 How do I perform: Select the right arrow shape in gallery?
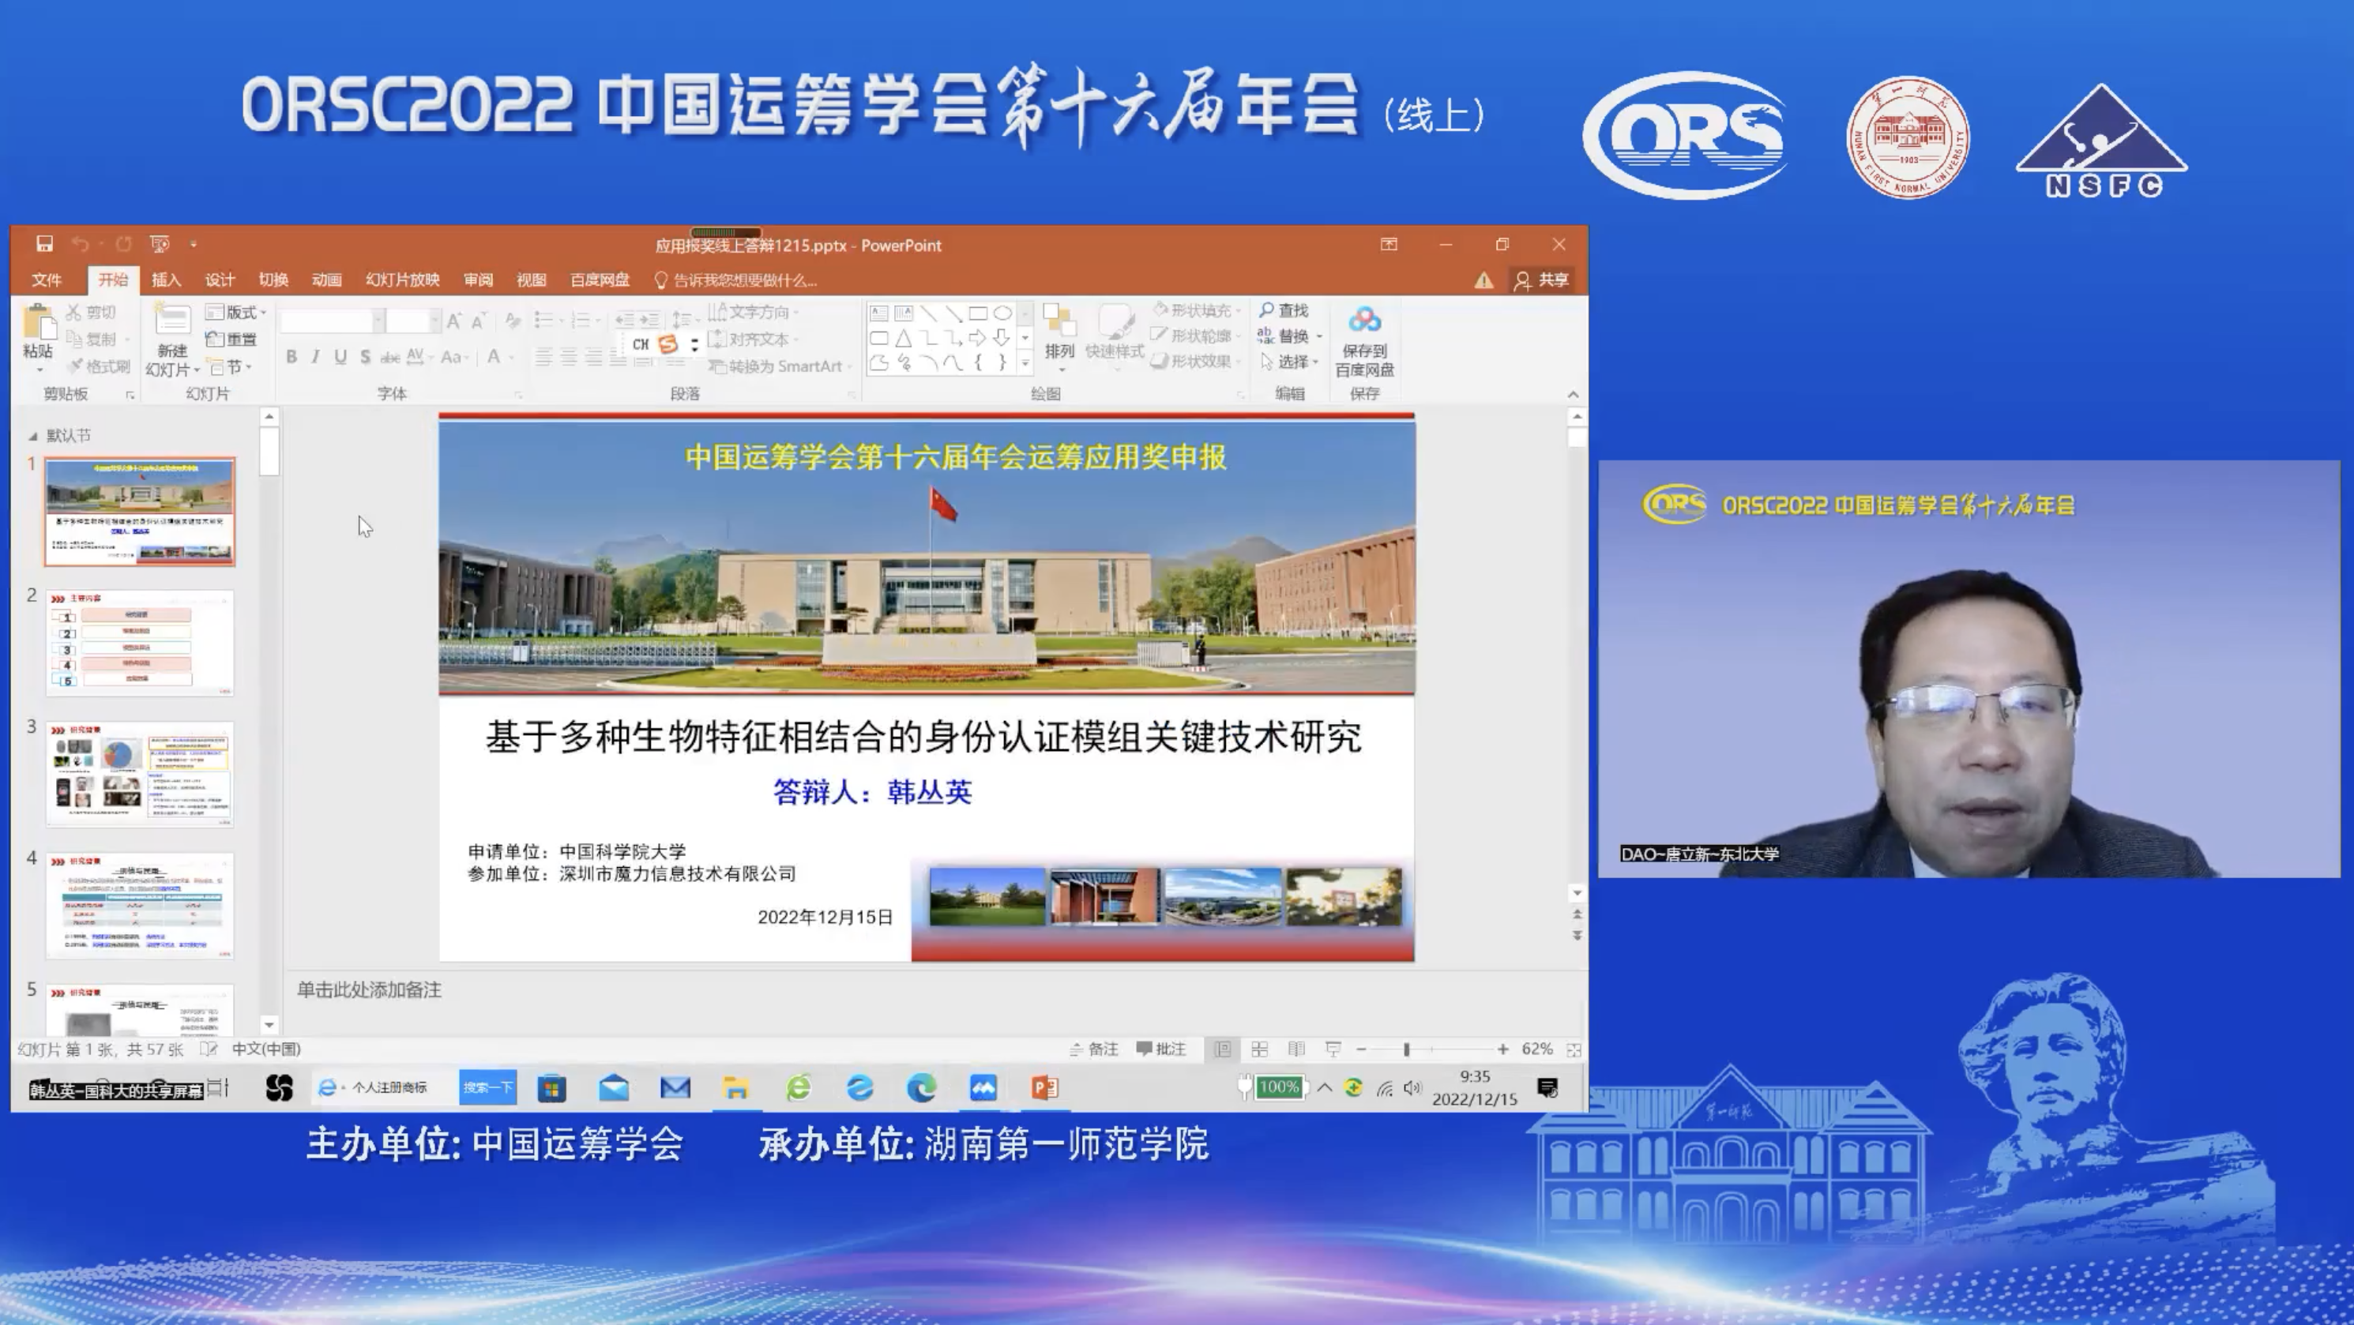pos(977,338)
